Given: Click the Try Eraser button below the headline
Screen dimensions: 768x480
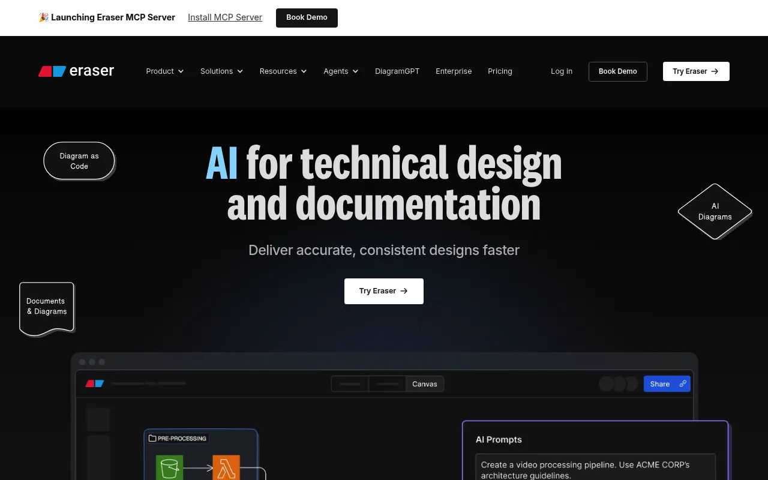Looking at the screenshot, I should [384, 291].
